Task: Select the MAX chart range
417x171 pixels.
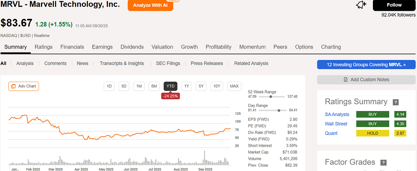Action: [x=234, y=86]
